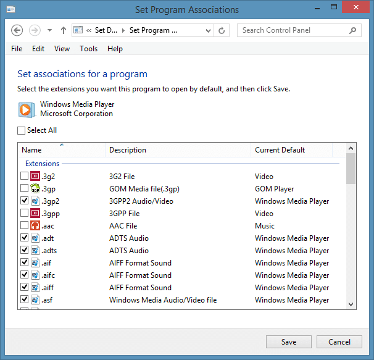Go up one folder level
The width and height of the screenshot is (374, 360).
pyautogui.click(x=63, y=30)
